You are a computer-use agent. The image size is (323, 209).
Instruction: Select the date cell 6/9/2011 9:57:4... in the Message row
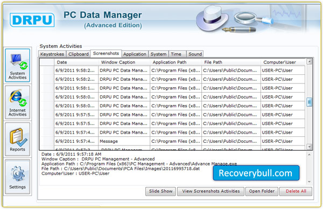[76, 141]
